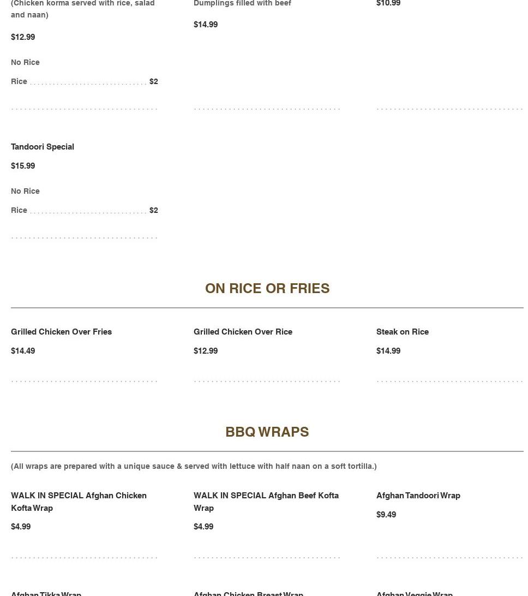Click the $14.99 Steak on Rice price
Viewport: 528px width, 596px height.
pos(388,351)
